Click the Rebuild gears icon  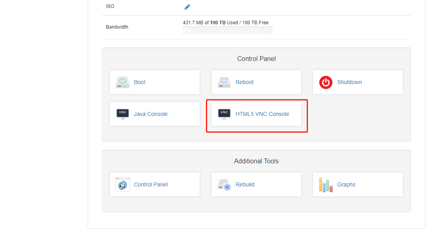click(224, 184)
